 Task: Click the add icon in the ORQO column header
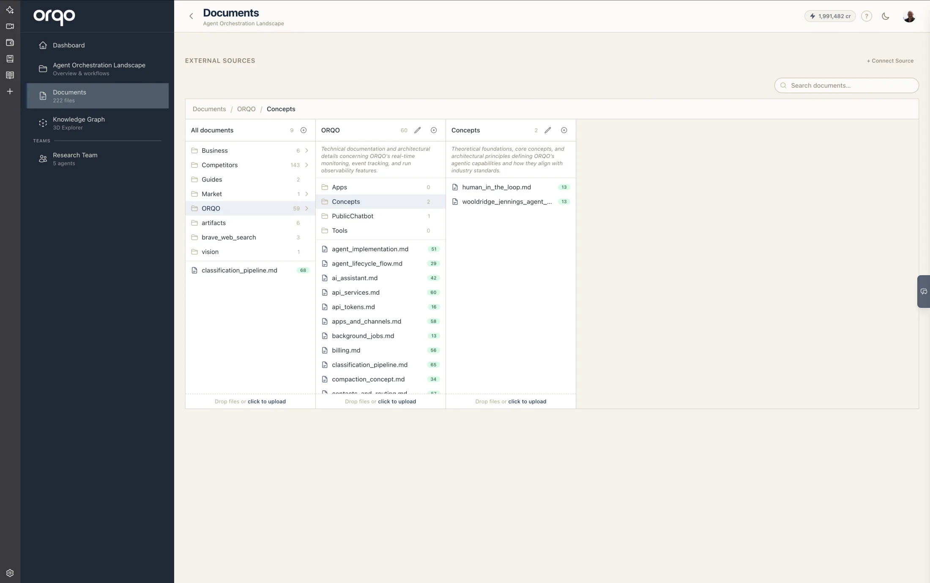434,130
